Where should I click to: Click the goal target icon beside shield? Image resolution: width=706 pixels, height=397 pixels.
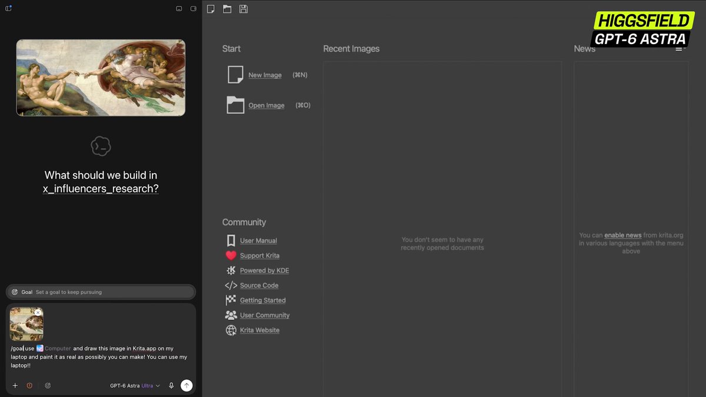point(48,386)
